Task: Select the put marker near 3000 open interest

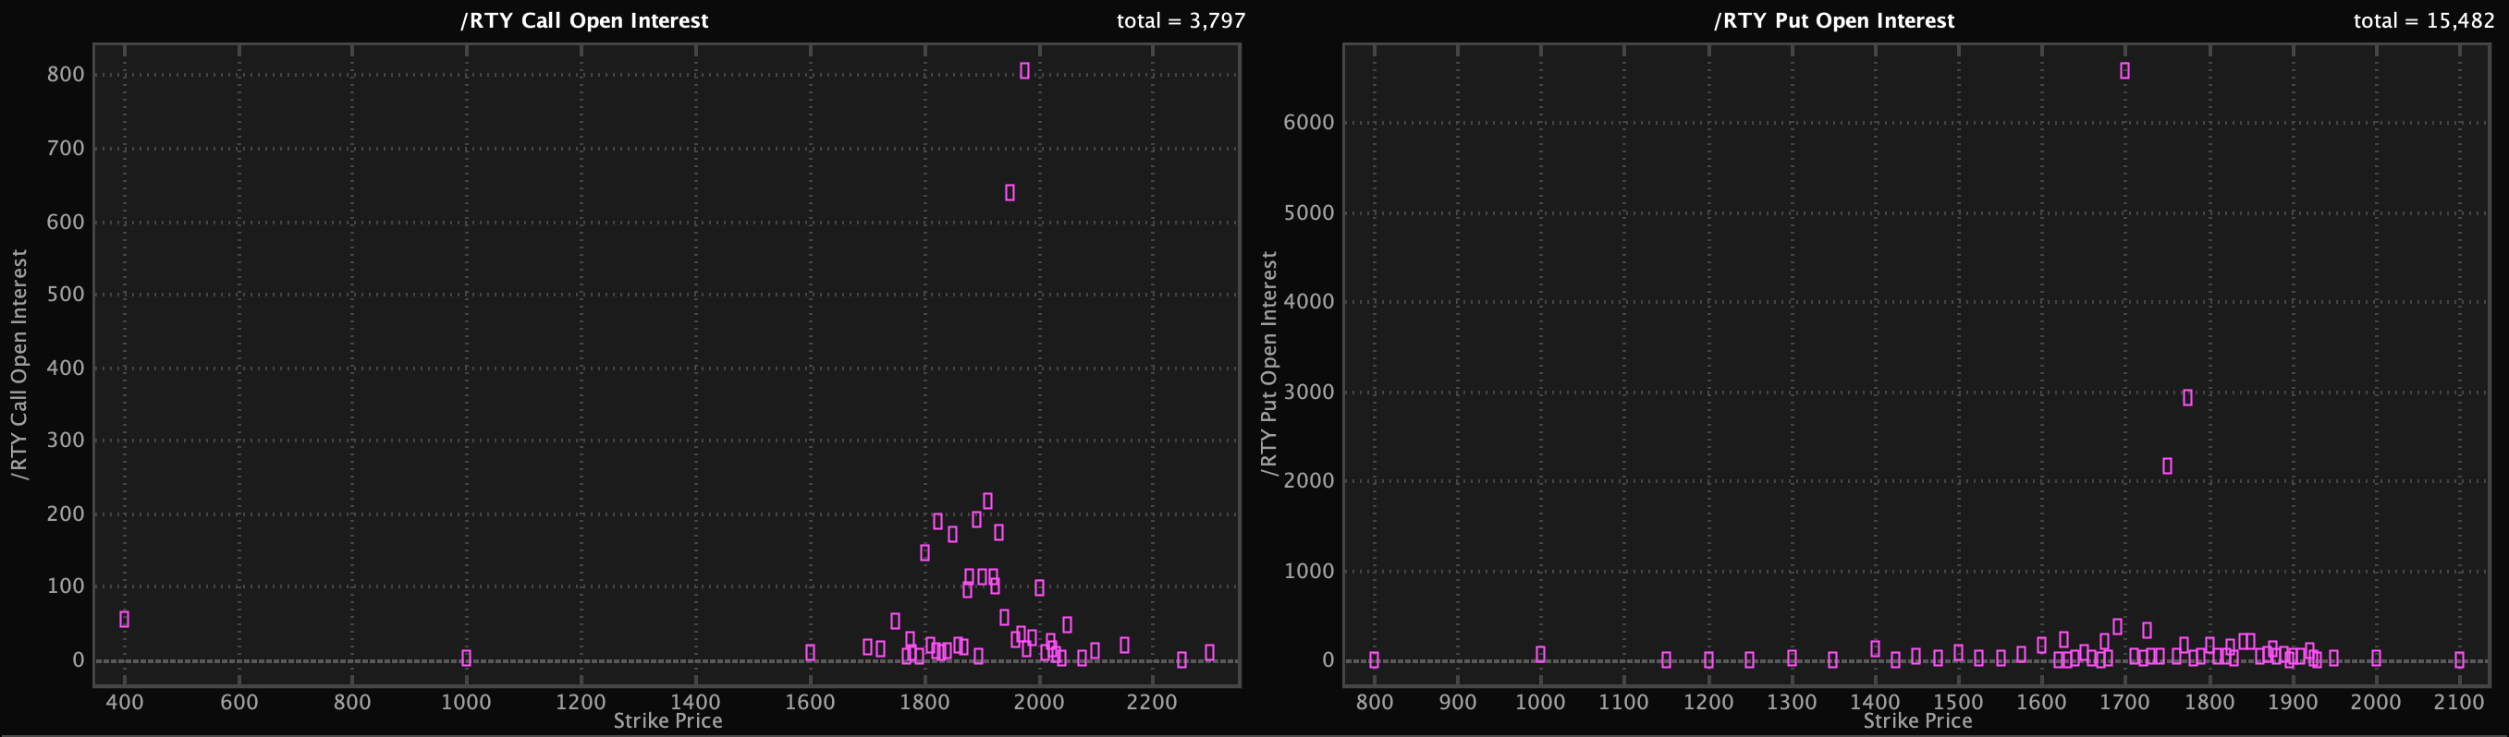Action: [x=2187, y=398]
